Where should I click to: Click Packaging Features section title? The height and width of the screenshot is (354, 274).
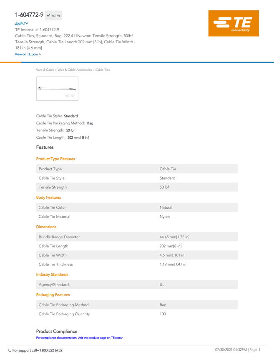pyautogui.click(x=53, y=295)
